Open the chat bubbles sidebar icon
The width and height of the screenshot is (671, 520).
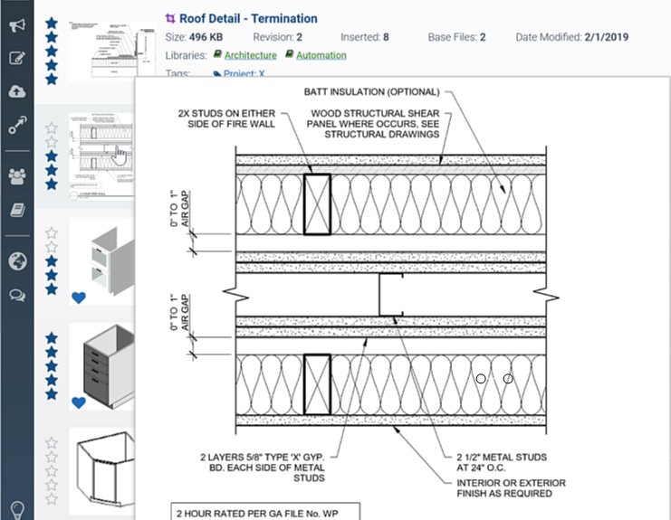(x=17, y=295)
